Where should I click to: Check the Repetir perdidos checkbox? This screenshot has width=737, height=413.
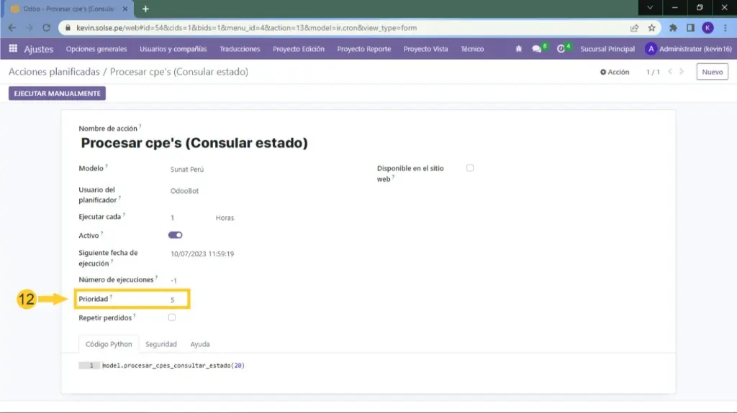171,317
